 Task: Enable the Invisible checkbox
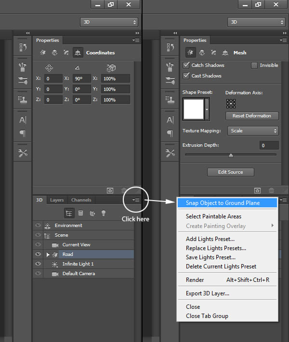254,65
